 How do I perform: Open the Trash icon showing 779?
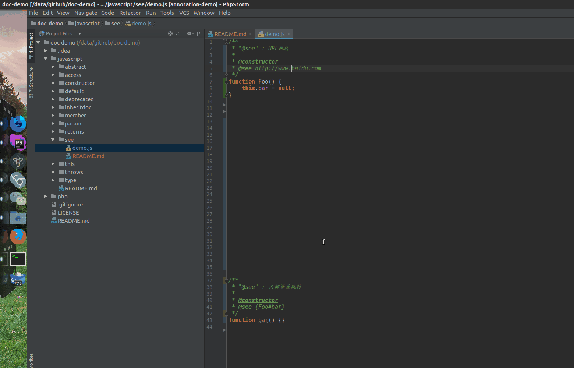[18, 279]
